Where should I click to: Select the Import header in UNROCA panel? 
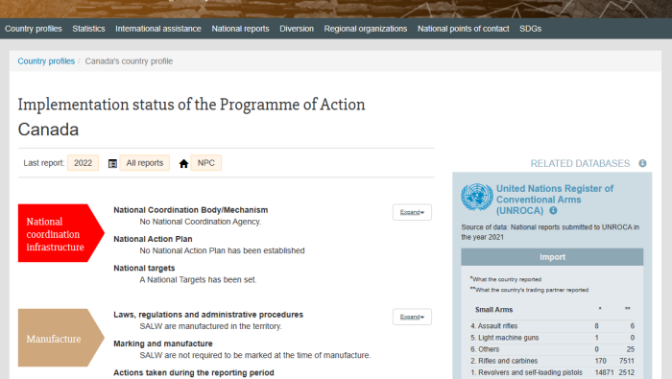pos(552,257)
